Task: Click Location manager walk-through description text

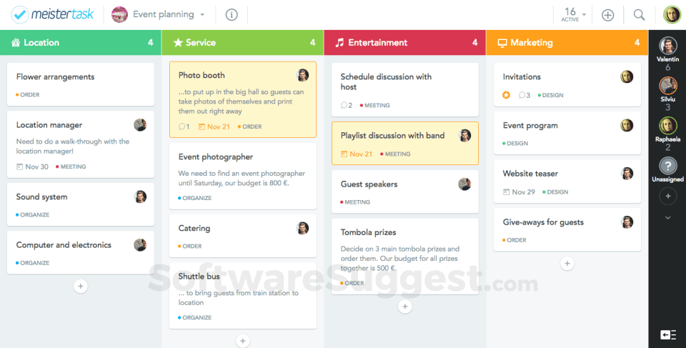Action: click(73, 146)
